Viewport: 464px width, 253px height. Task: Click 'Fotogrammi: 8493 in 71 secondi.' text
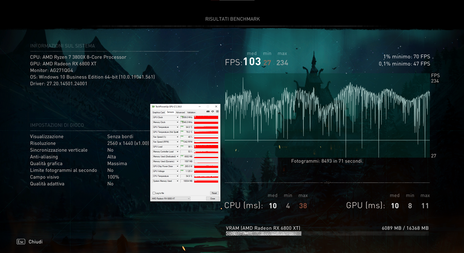327,161
